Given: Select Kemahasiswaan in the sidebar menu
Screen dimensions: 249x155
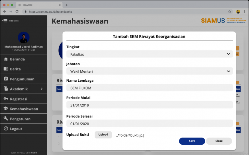Looking at the screenshot, I should [24, 109].
